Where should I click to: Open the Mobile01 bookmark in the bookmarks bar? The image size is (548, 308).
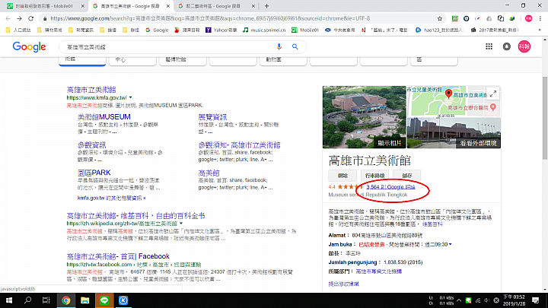[305, 30]
